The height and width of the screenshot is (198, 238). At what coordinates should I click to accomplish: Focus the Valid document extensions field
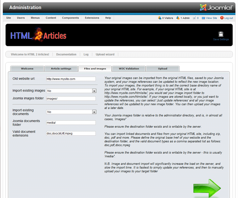[x=71, y=133]
